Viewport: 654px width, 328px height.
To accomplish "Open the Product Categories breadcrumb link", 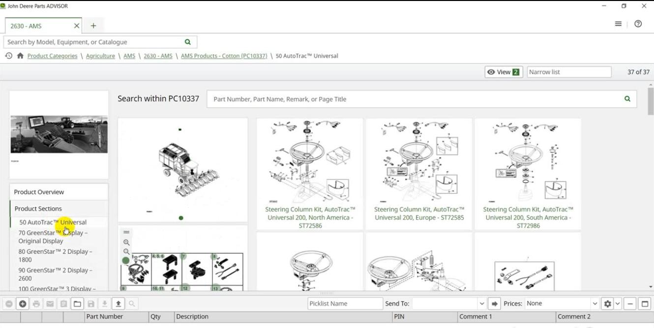I will tap(52, 56).
